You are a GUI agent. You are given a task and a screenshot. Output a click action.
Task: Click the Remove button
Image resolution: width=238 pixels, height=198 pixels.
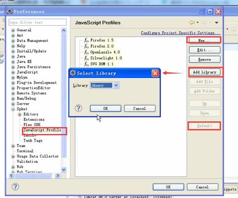coord(205,59)
